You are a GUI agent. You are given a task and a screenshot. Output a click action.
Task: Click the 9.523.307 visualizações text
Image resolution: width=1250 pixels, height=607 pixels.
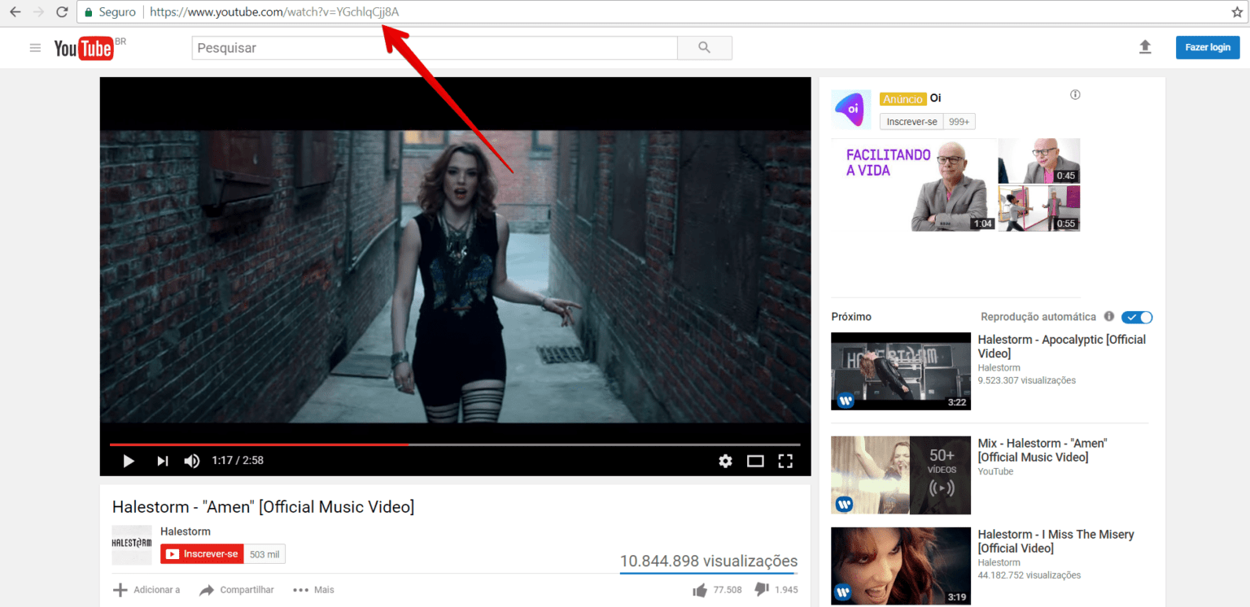pos(1027,380)
